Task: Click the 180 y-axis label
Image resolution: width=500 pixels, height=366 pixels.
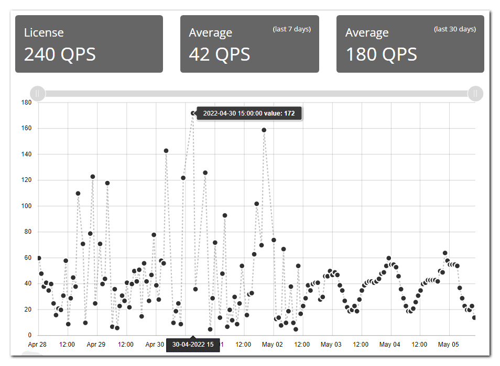Action: (x=26, y=102)
